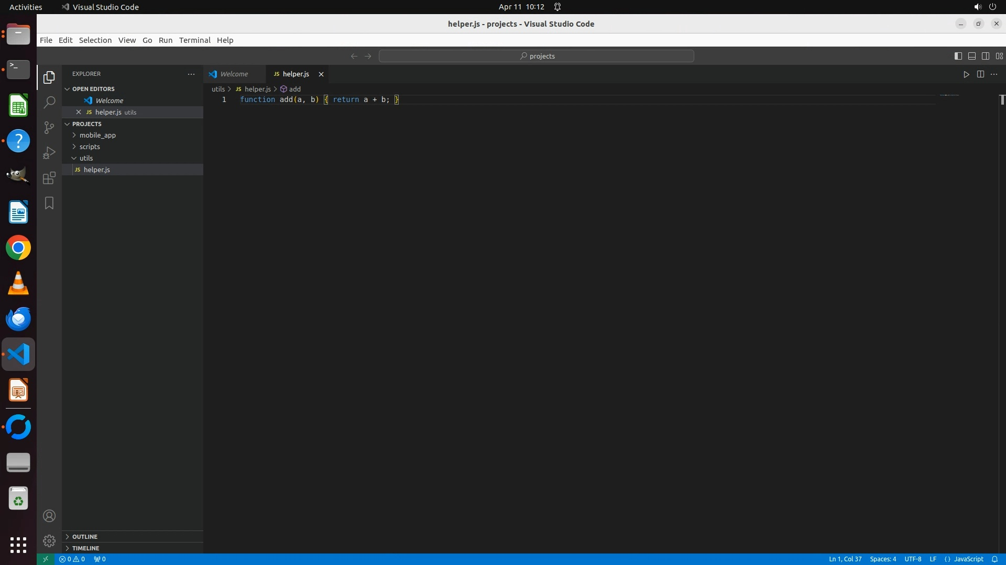The width and height of the screenshot is (1006, 565).
Task: Open the Extensions view
Action: coord(49,178)
